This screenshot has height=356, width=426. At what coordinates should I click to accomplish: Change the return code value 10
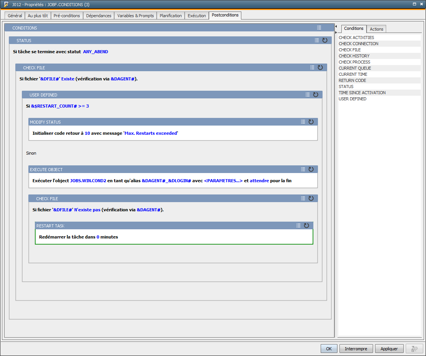pyautogui.click(x=87, y=133)
